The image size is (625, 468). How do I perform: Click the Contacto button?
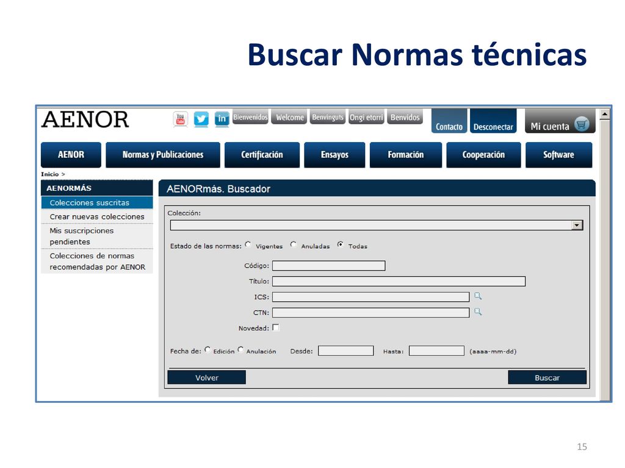tap(449, 121)
